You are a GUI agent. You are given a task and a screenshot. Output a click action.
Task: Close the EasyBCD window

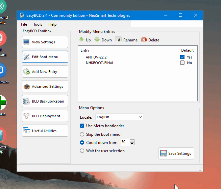point(196,15)
